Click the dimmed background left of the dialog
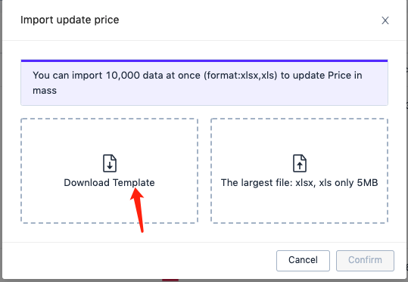Viewport: 408px width, 282px height. click(x=1, y=141)
